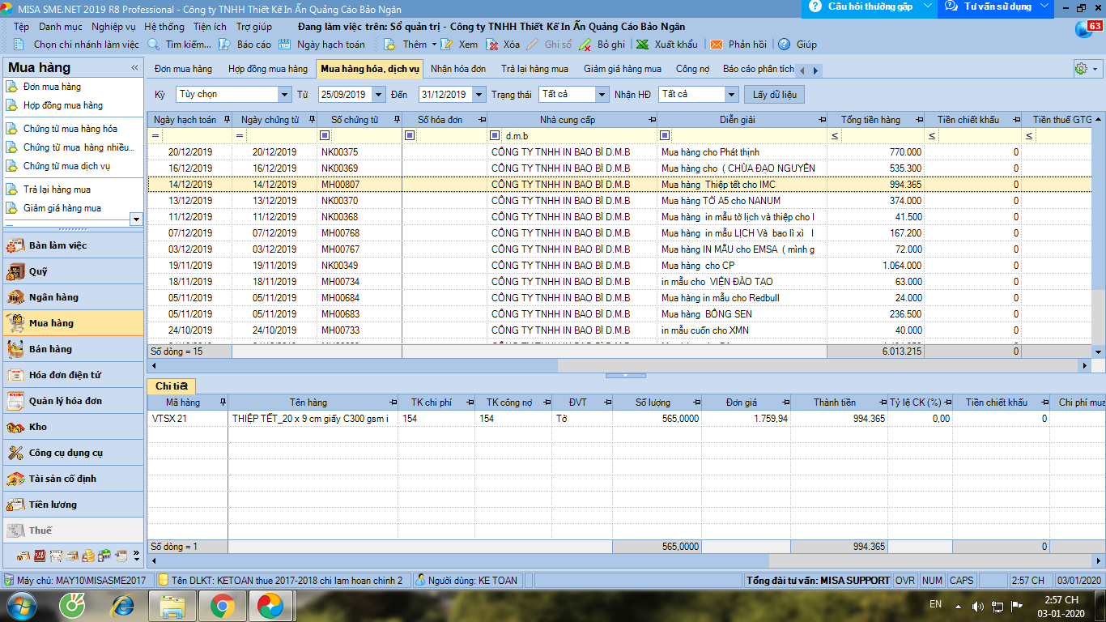
Task: Toggle pin on Ngày hạch toán column
Action: [x=226, y=120]
